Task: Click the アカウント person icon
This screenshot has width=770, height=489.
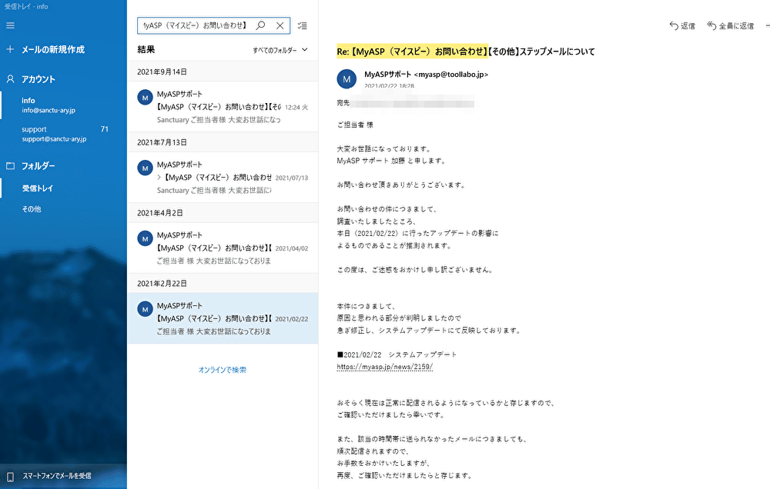Action: click(x=10, y=79)
